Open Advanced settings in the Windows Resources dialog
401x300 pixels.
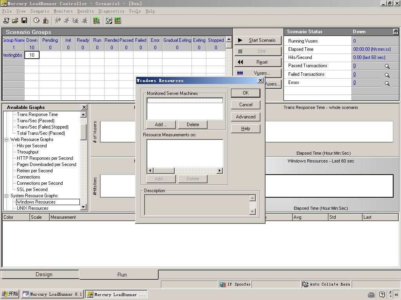point(246,117)
